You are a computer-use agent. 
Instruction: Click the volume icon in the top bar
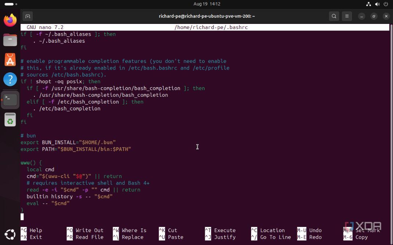377,4
